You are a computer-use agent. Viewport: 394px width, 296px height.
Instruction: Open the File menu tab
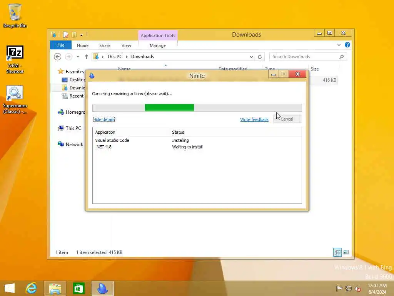coord(61,45)
